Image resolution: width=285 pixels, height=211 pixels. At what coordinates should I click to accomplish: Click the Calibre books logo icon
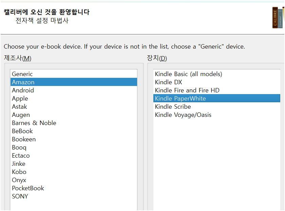(278, 18)
